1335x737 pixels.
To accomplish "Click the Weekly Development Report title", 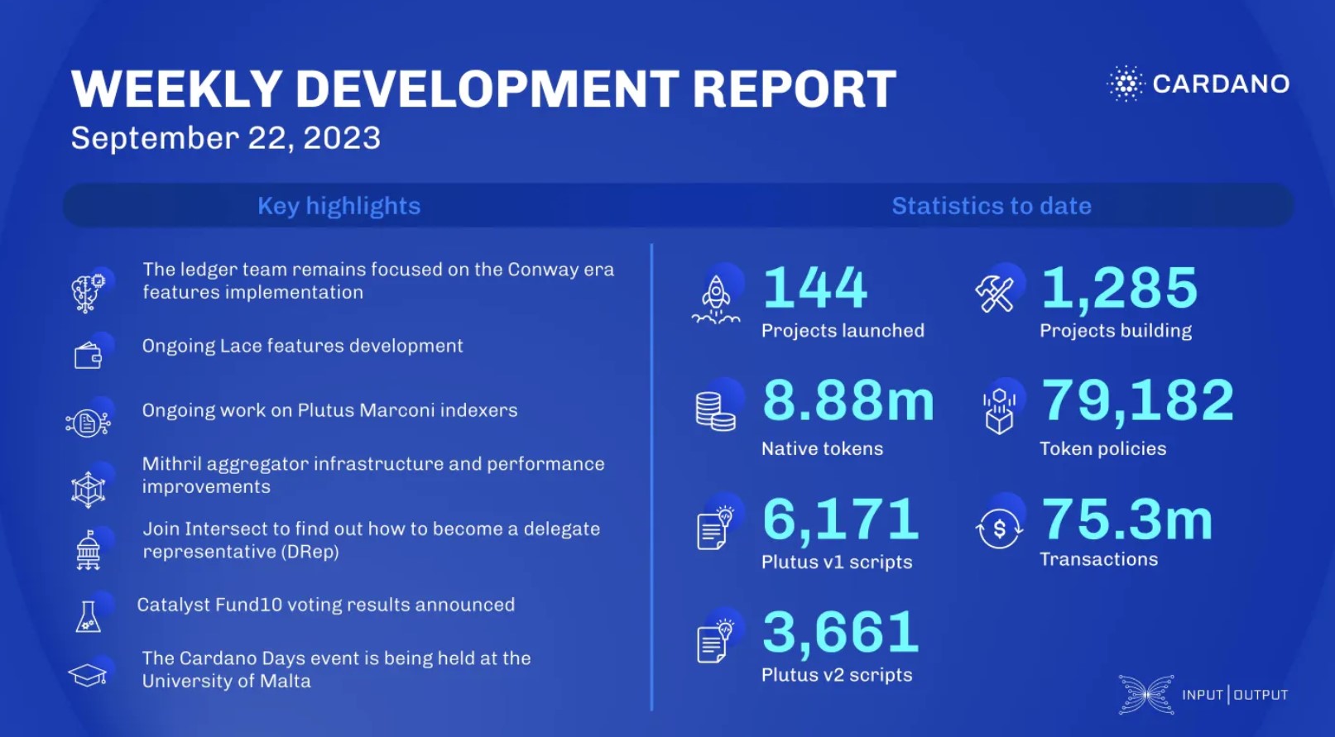I will [483, 89].
